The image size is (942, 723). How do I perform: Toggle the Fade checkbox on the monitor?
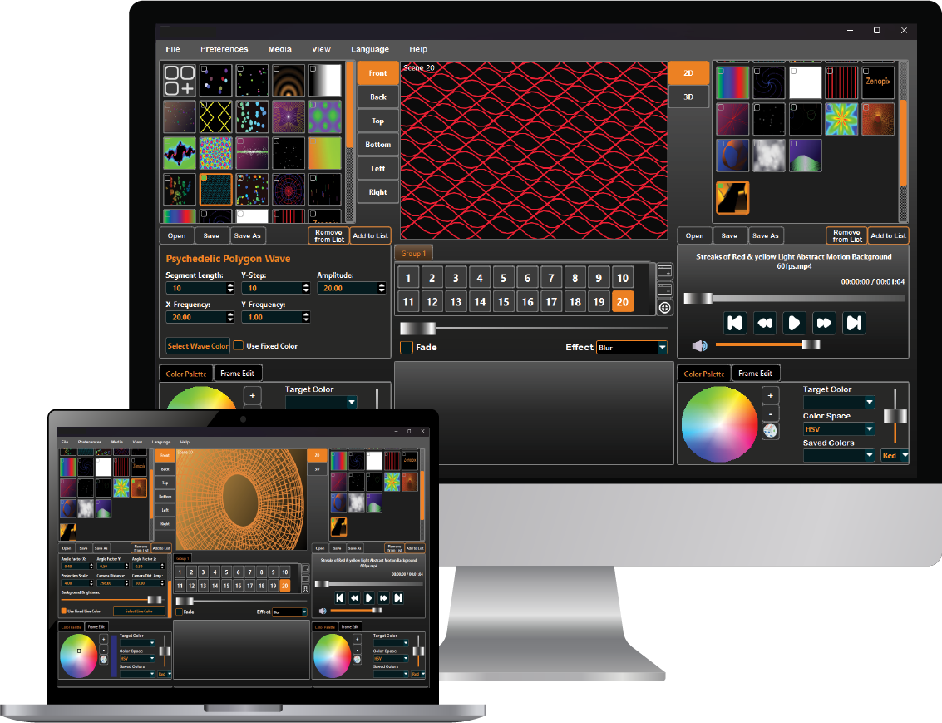407,348
